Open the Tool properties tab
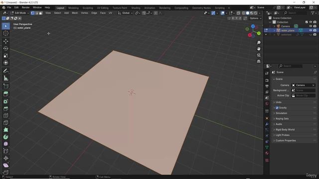This screenshot has width=319, height=179. (x=267, y=73)
